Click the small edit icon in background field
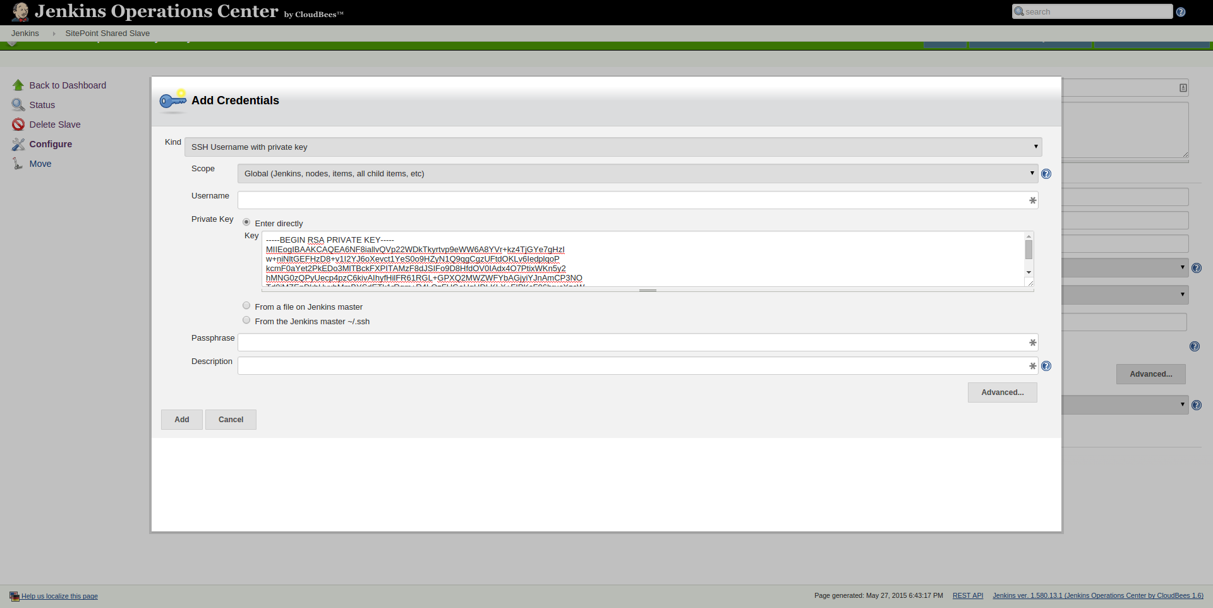1213x608 pixels. [x=1183, y=88]
